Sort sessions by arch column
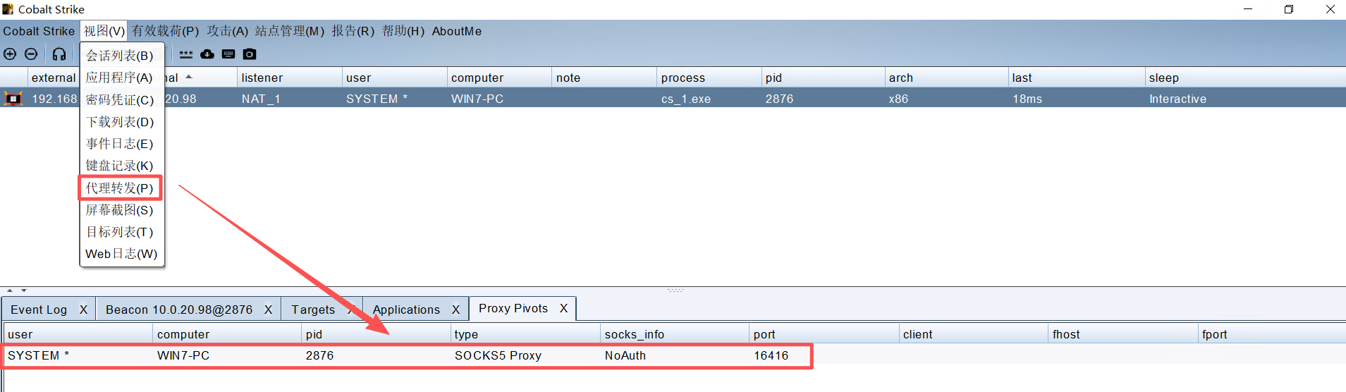The width and height of the screenshot is (1346, 392). pyautogui.click(x=946, y=78)
